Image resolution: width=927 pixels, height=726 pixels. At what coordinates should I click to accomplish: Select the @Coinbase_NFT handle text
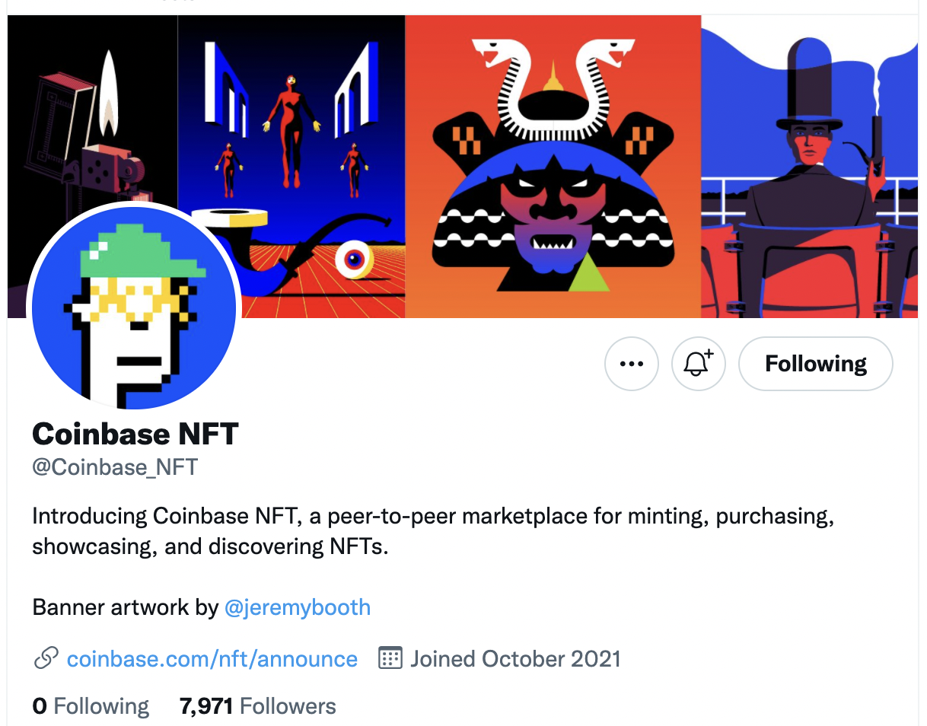click(115, 466)
